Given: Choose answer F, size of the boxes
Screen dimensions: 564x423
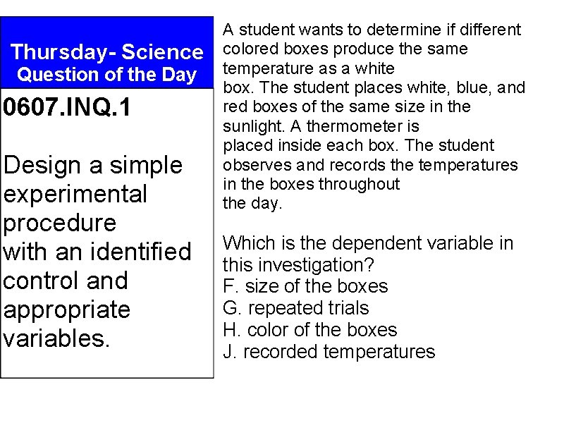Looking at the screenshot, I should pyautogui.click(x=305, y=286).
